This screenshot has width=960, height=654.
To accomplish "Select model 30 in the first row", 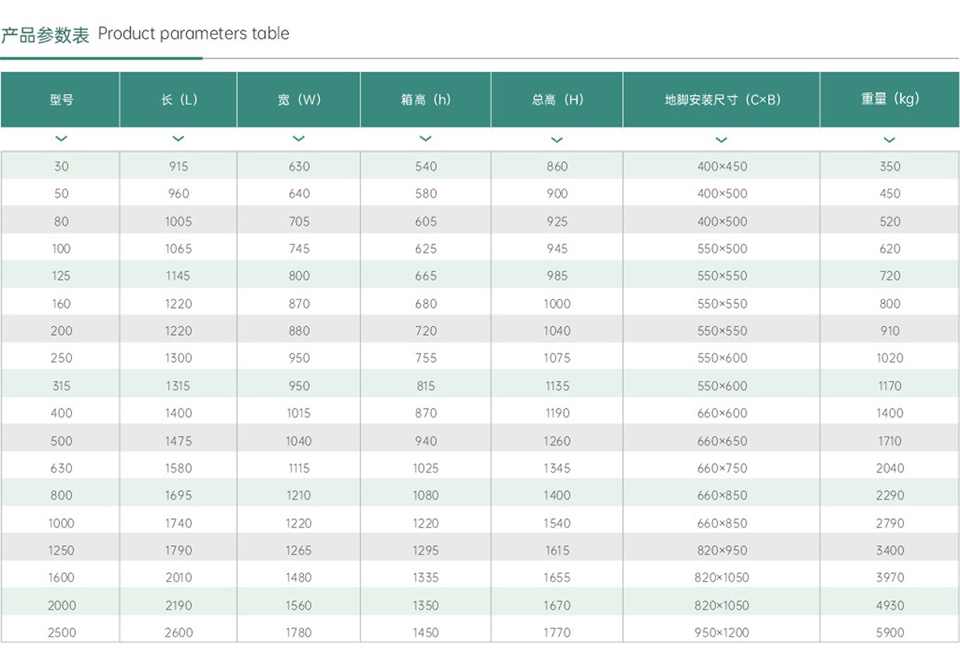I will pyautogui.click(x=62, y=166).
